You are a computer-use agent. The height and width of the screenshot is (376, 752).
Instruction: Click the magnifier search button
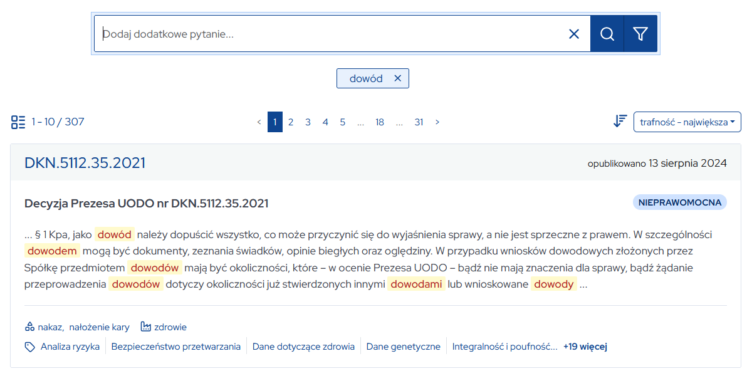pos(607,34)
